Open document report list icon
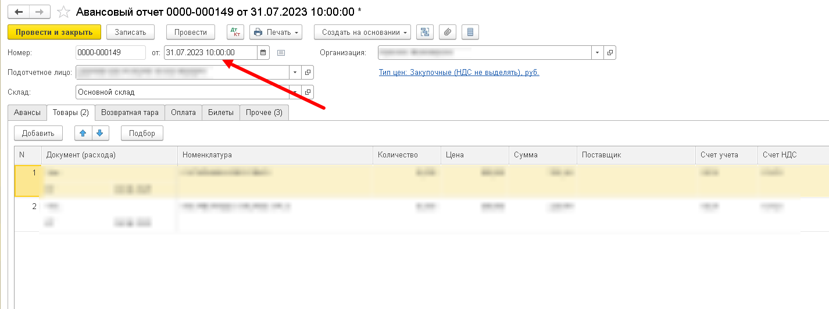Screen dimensions: 829x309 [x=470, y=32]
